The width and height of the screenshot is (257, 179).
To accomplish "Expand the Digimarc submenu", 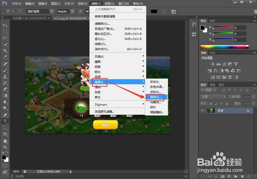I will coord(118,105).
